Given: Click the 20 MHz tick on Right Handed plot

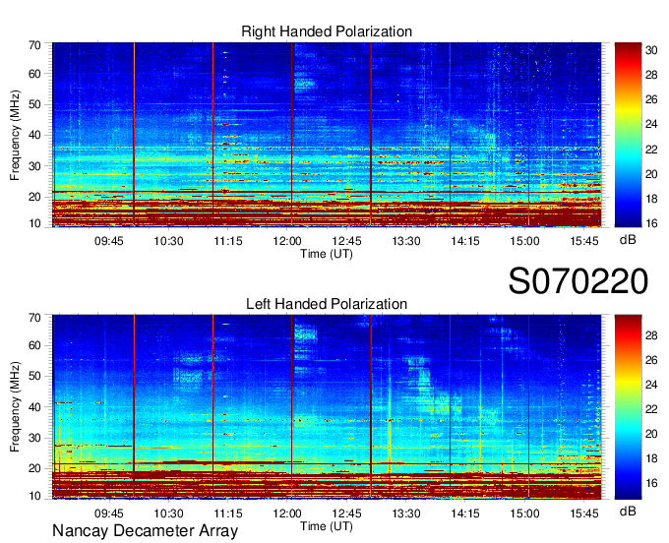Looking at the screenshot, I should pyautogui.click(x=34, y=197).
